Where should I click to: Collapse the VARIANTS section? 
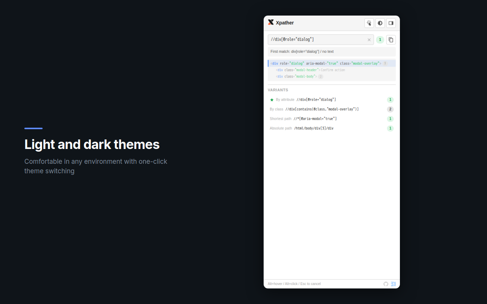pyautogui.click(x=278, y=90)
